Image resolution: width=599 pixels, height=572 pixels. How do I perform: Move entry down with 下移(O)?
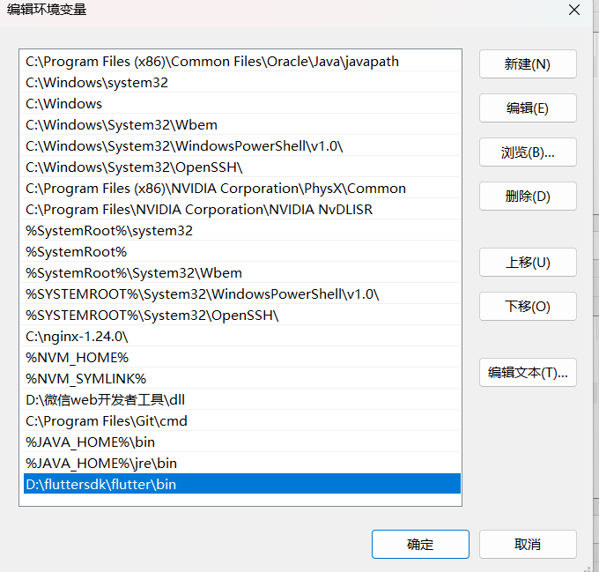pyautogui.click(x=528, y=306)
